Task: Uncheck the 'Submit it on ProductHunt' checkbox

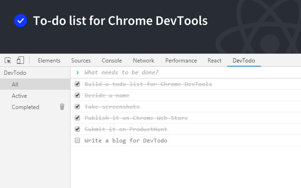Action: (x=78, y=129)
